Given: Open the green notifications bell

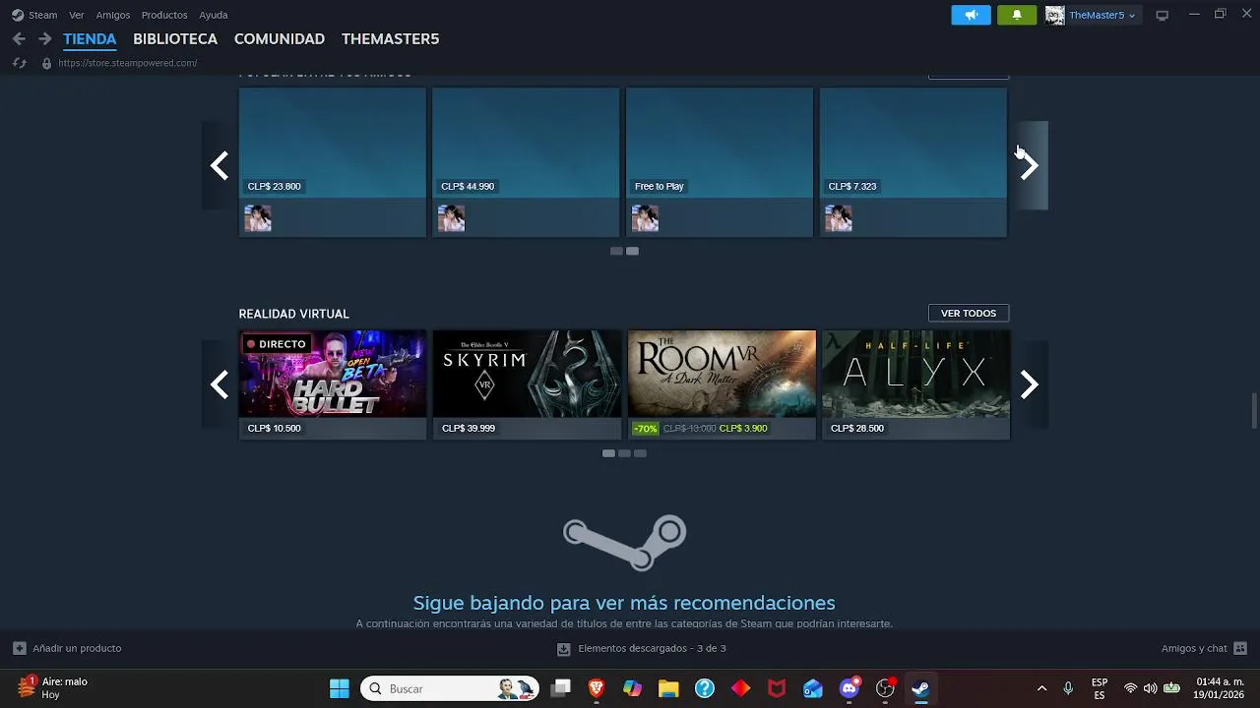Looking at the screenshot, I should 1017,15.
